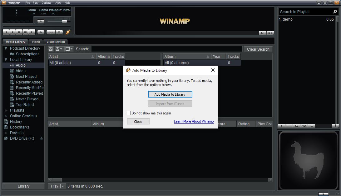The image size is (341, 196).
Task: Open the Play button dropdown arrow
Action: pos(63,186)
